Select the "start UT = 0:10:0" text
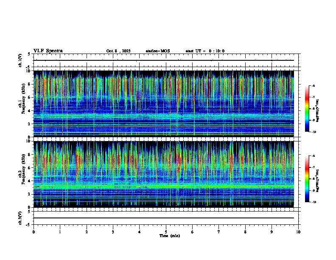The image size is (336, 260). (205, 51)
